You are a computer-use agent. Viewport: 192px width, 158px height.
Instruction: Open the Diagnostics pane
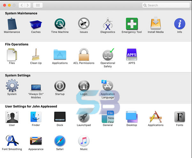pos(108,24)
